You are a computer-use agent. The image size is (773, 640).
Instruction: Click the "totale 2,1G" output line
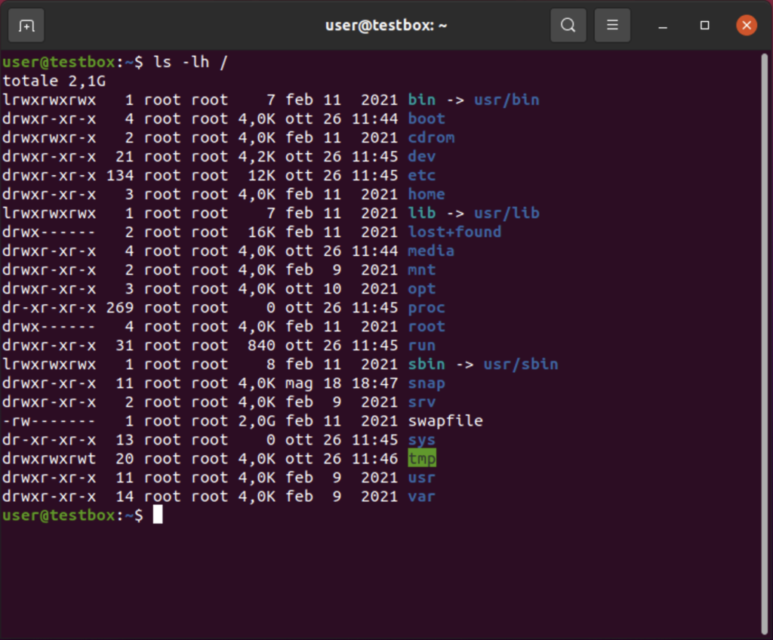pyautogui.click(x=54, y=82)
